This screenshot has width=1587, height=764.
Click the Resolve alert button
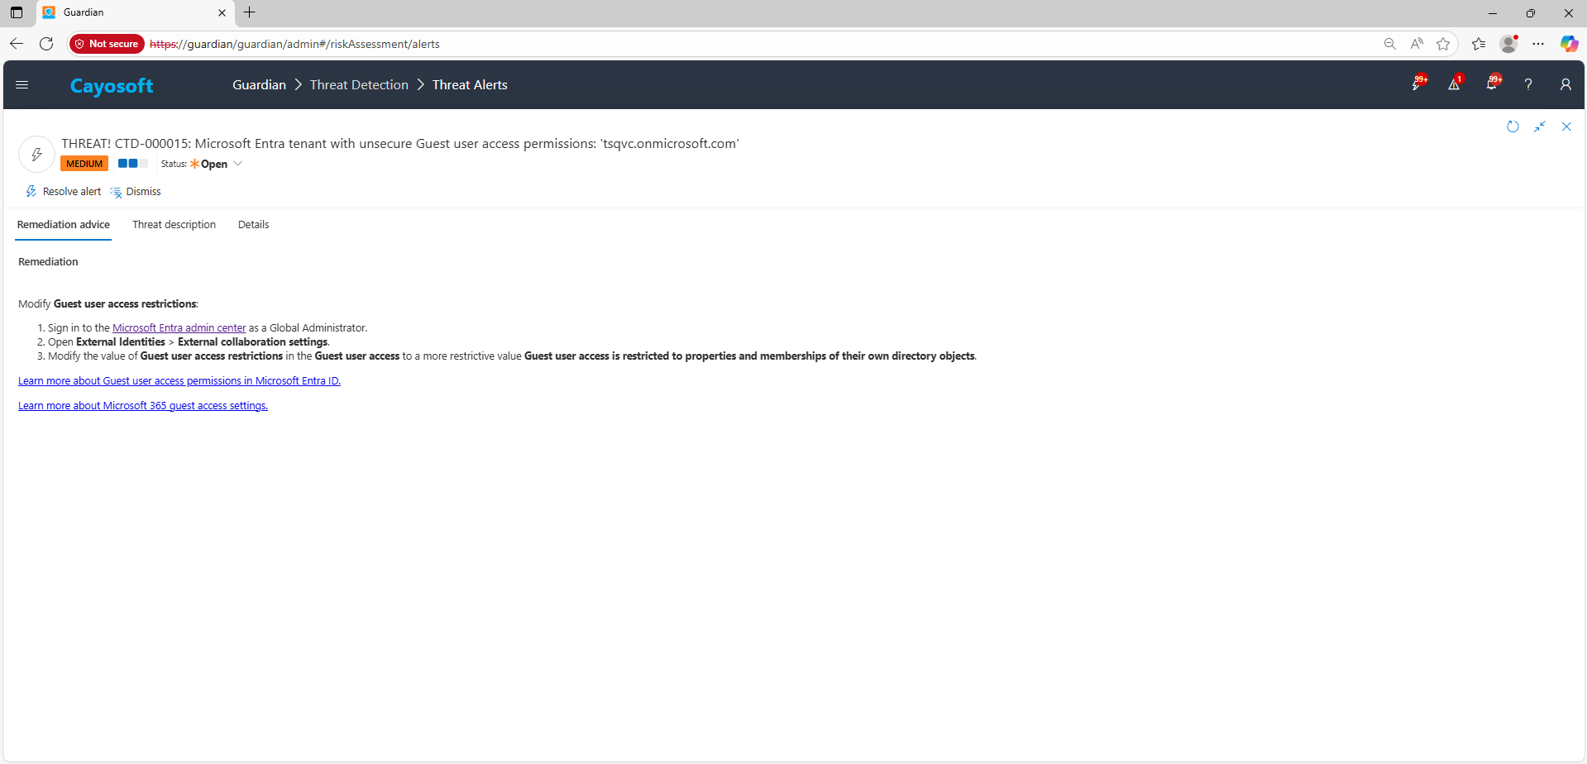[x=64, y=192]
